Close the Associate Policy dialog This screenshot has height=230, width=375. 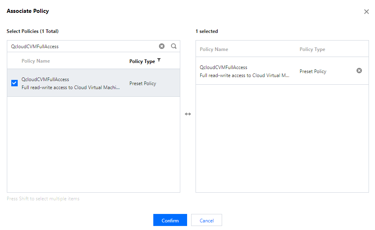[x=366, y=12]
